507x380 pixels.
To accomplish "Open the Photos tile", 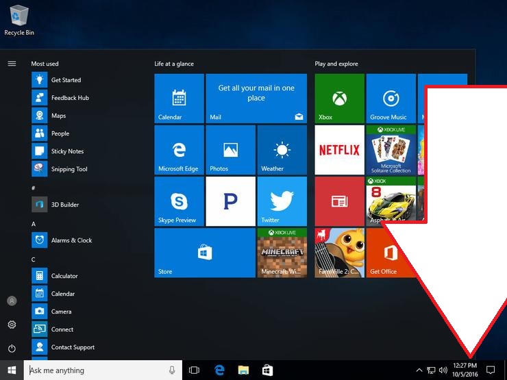I will 230,150.
